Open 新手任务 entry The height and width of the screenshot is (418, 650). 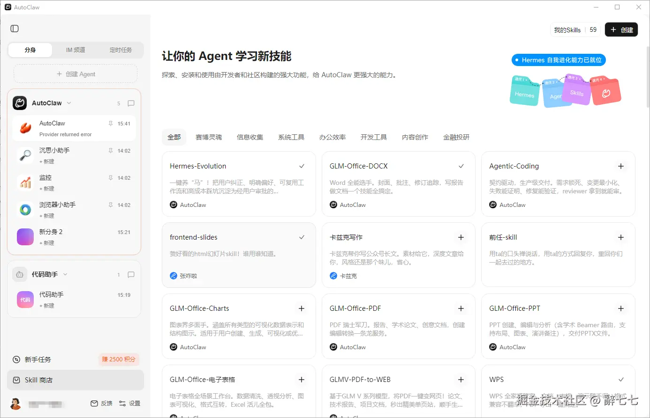(38, 359)
